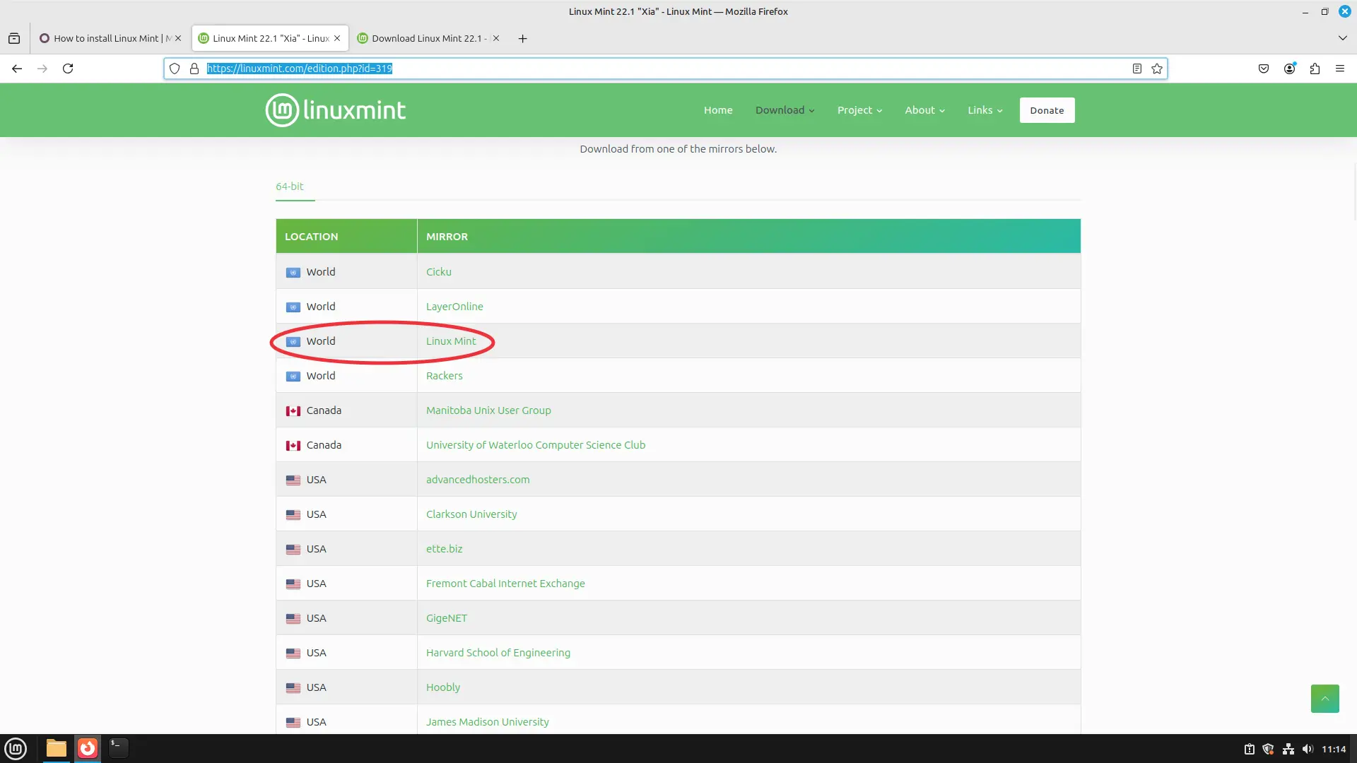Open the volume control tray icon
Viewport: 1357px width, 763px height.
1308,749
